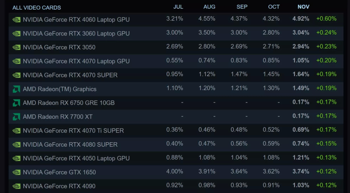This screenshot has height=193, width=350.
Task: Select the SEP column header
Action: pos(241,7)
